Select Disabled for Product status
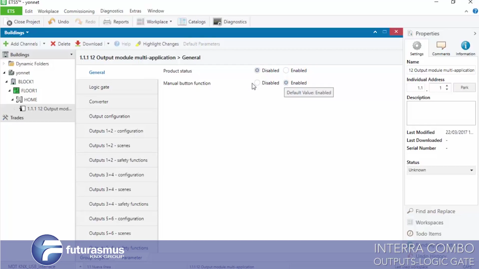Viewport: 479px width, 269px height. tap(257, 70)
